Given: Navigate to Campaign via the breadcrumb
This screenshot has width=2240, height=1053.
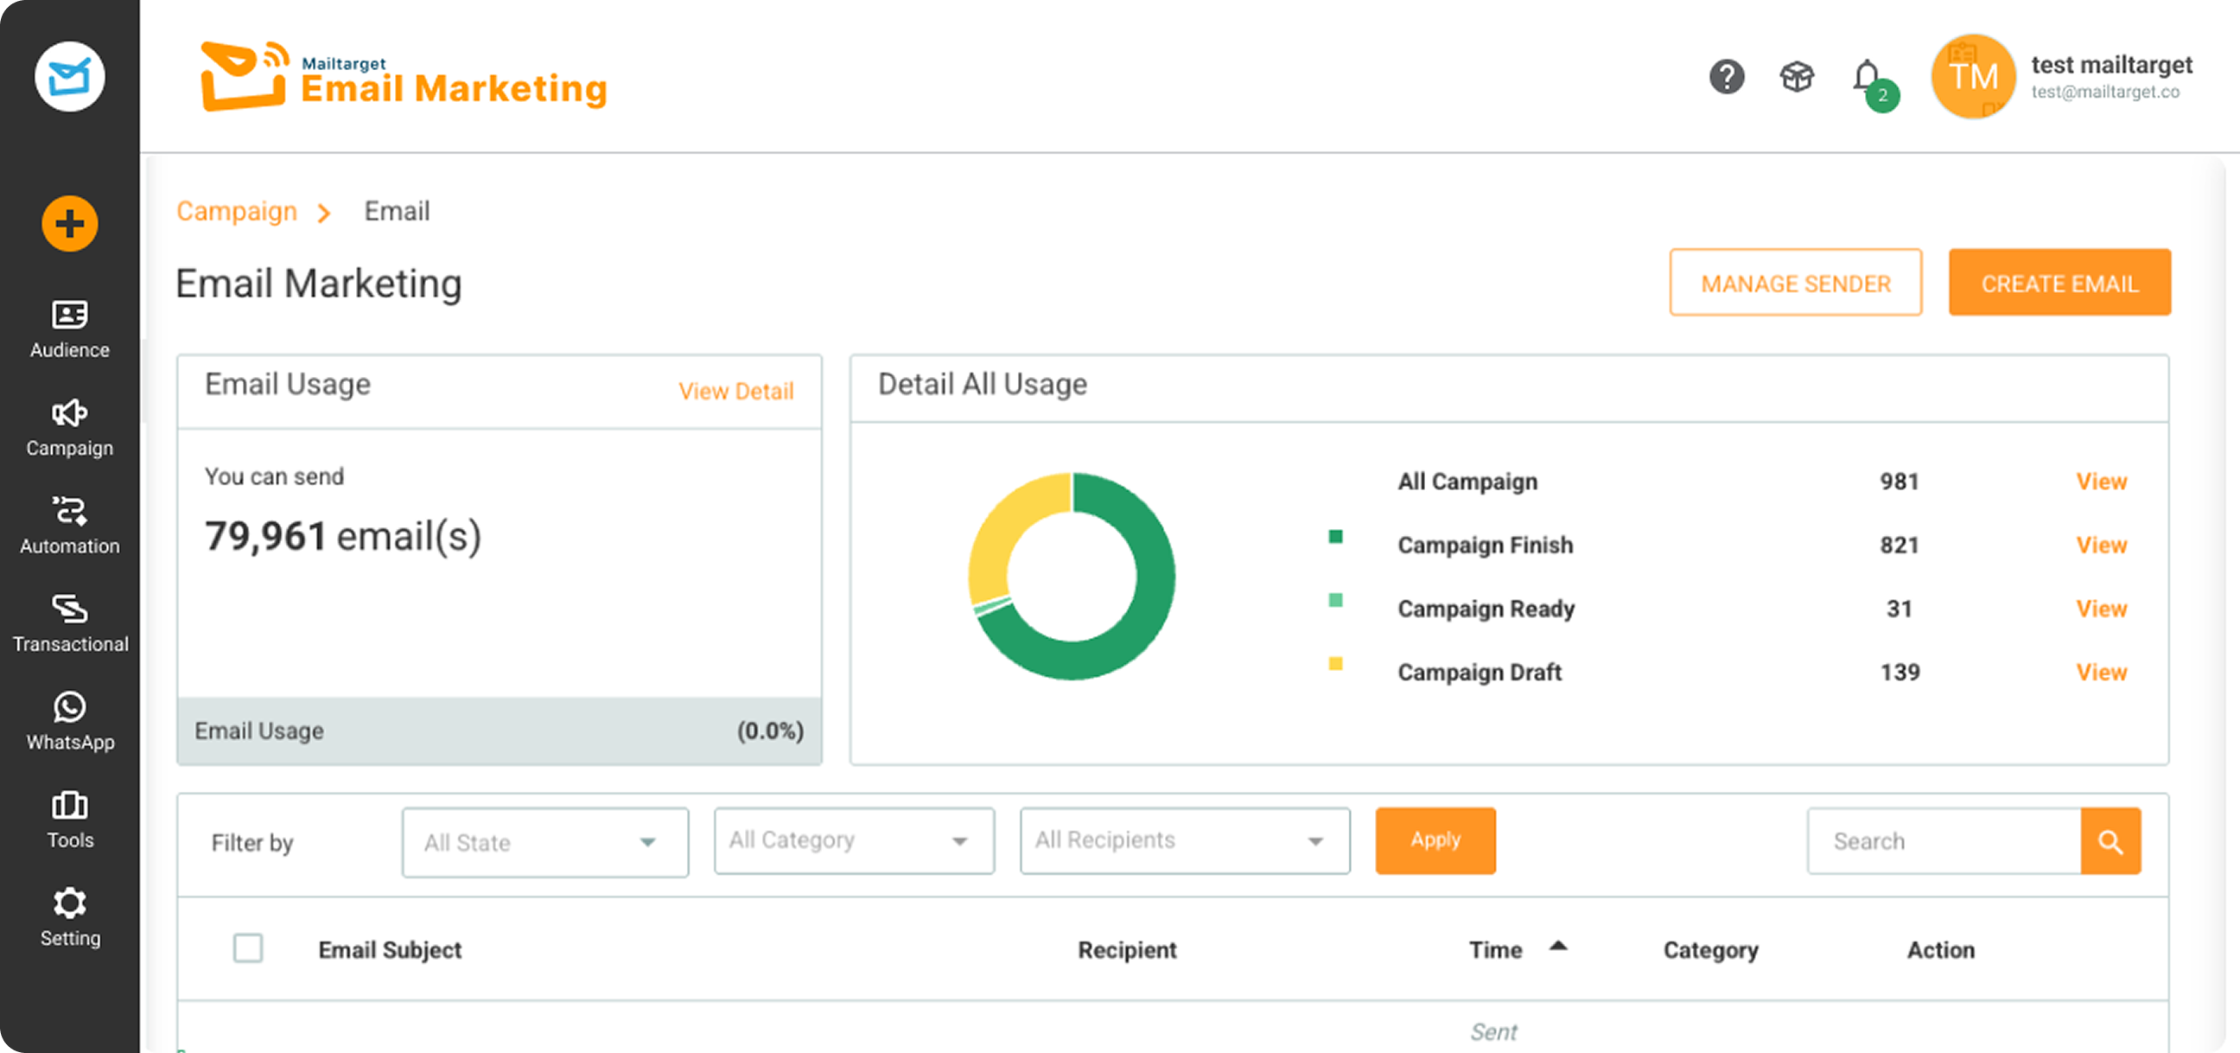Looking at the screenshot, I should 237,212.
